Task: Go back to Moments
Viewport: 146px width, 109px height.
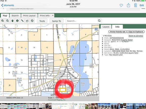Action: (8, 5)
